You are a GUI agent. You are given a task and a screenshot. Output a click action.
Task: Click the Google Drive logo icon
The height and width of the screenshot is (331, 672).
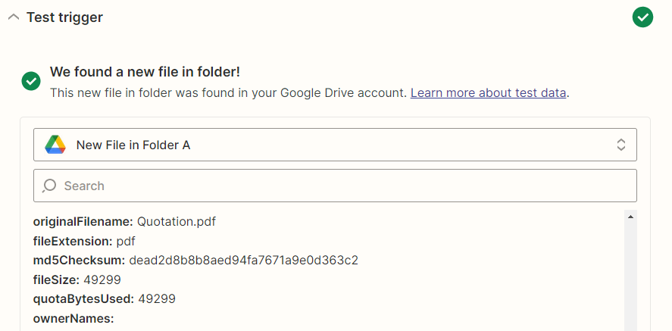55,145
